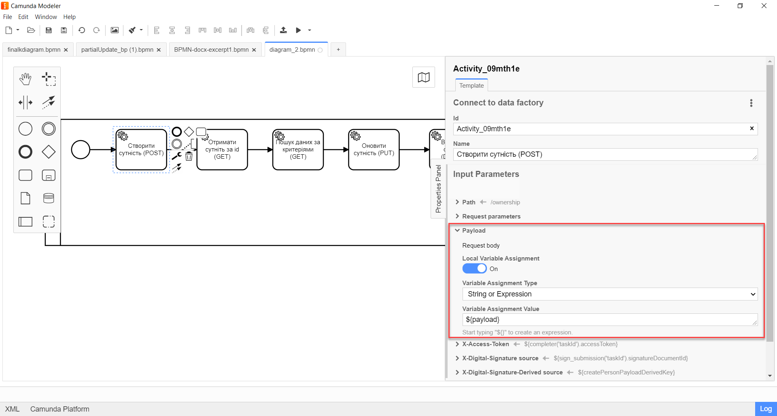777x416 pixels.
Task: Activate the Lasso selection tool
Action: click(49, 79)
